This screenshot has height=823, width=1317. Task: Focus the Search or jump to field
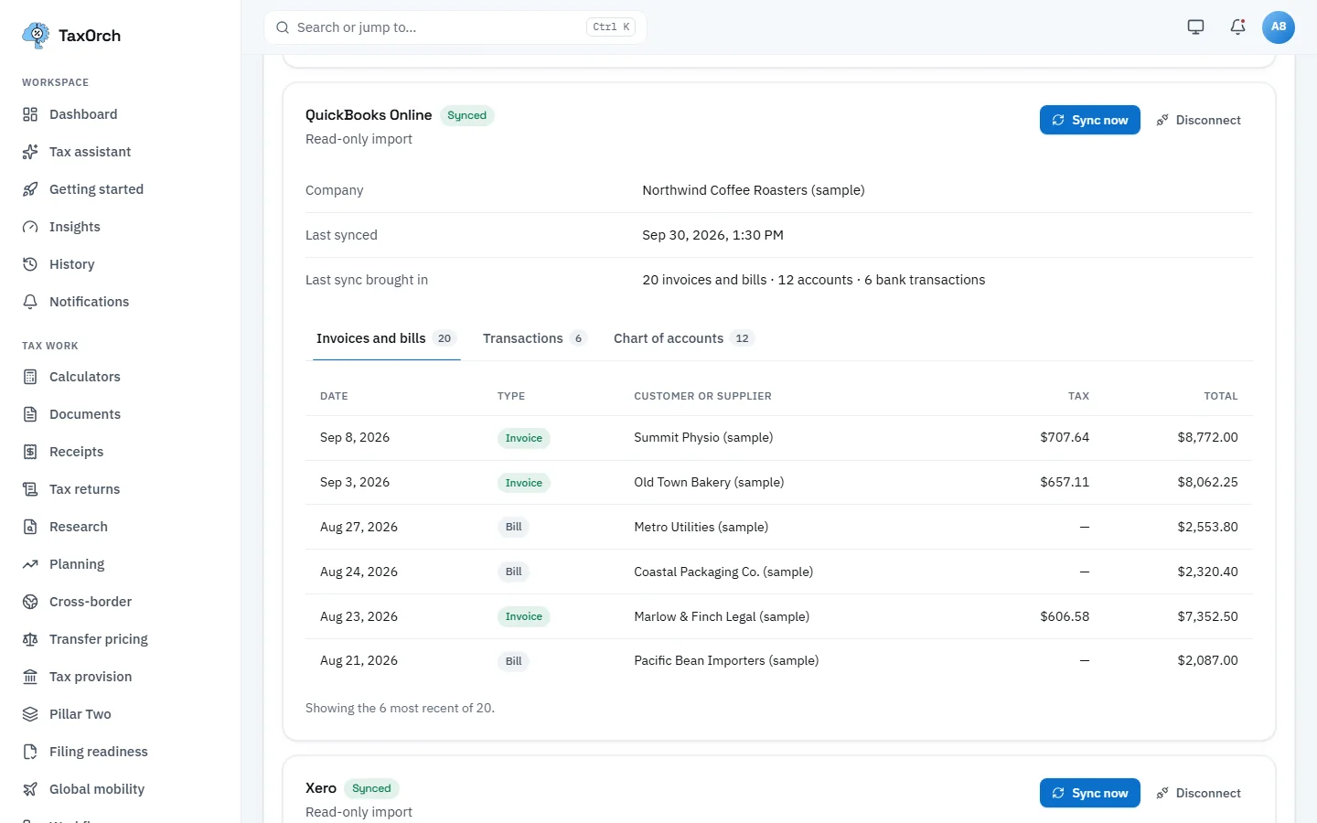pos(455,27)
